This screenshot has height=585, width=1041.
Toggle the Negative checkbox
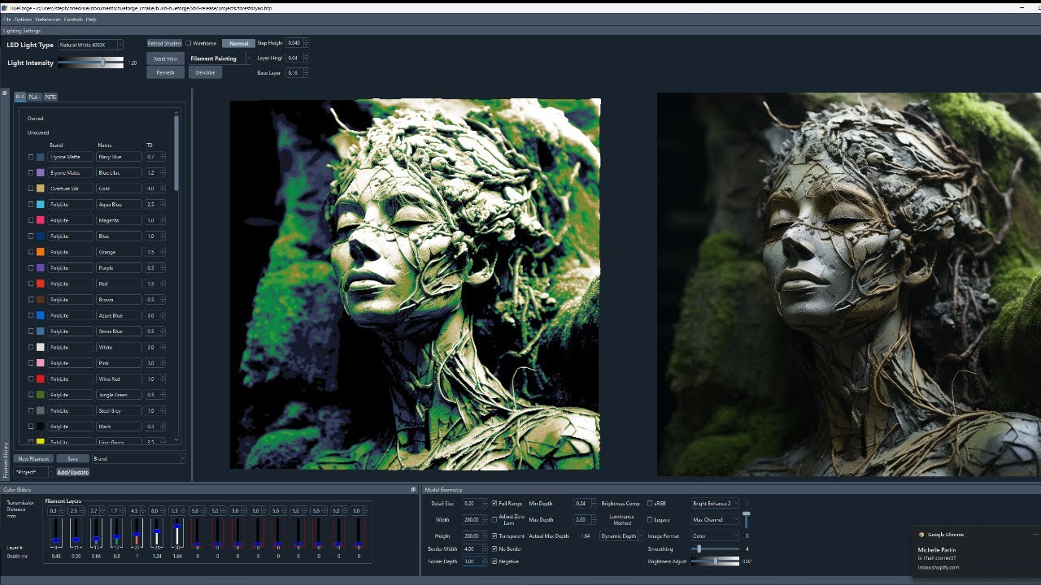(x=494, y=561)
